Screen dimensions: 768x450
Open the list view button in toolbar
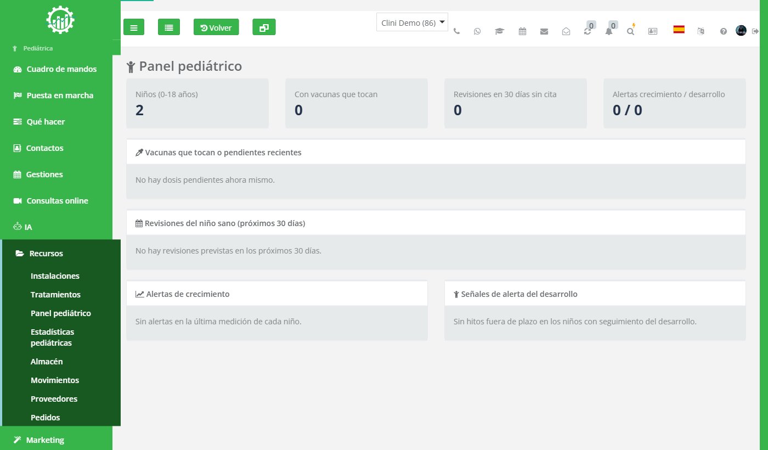pos(169,27)
